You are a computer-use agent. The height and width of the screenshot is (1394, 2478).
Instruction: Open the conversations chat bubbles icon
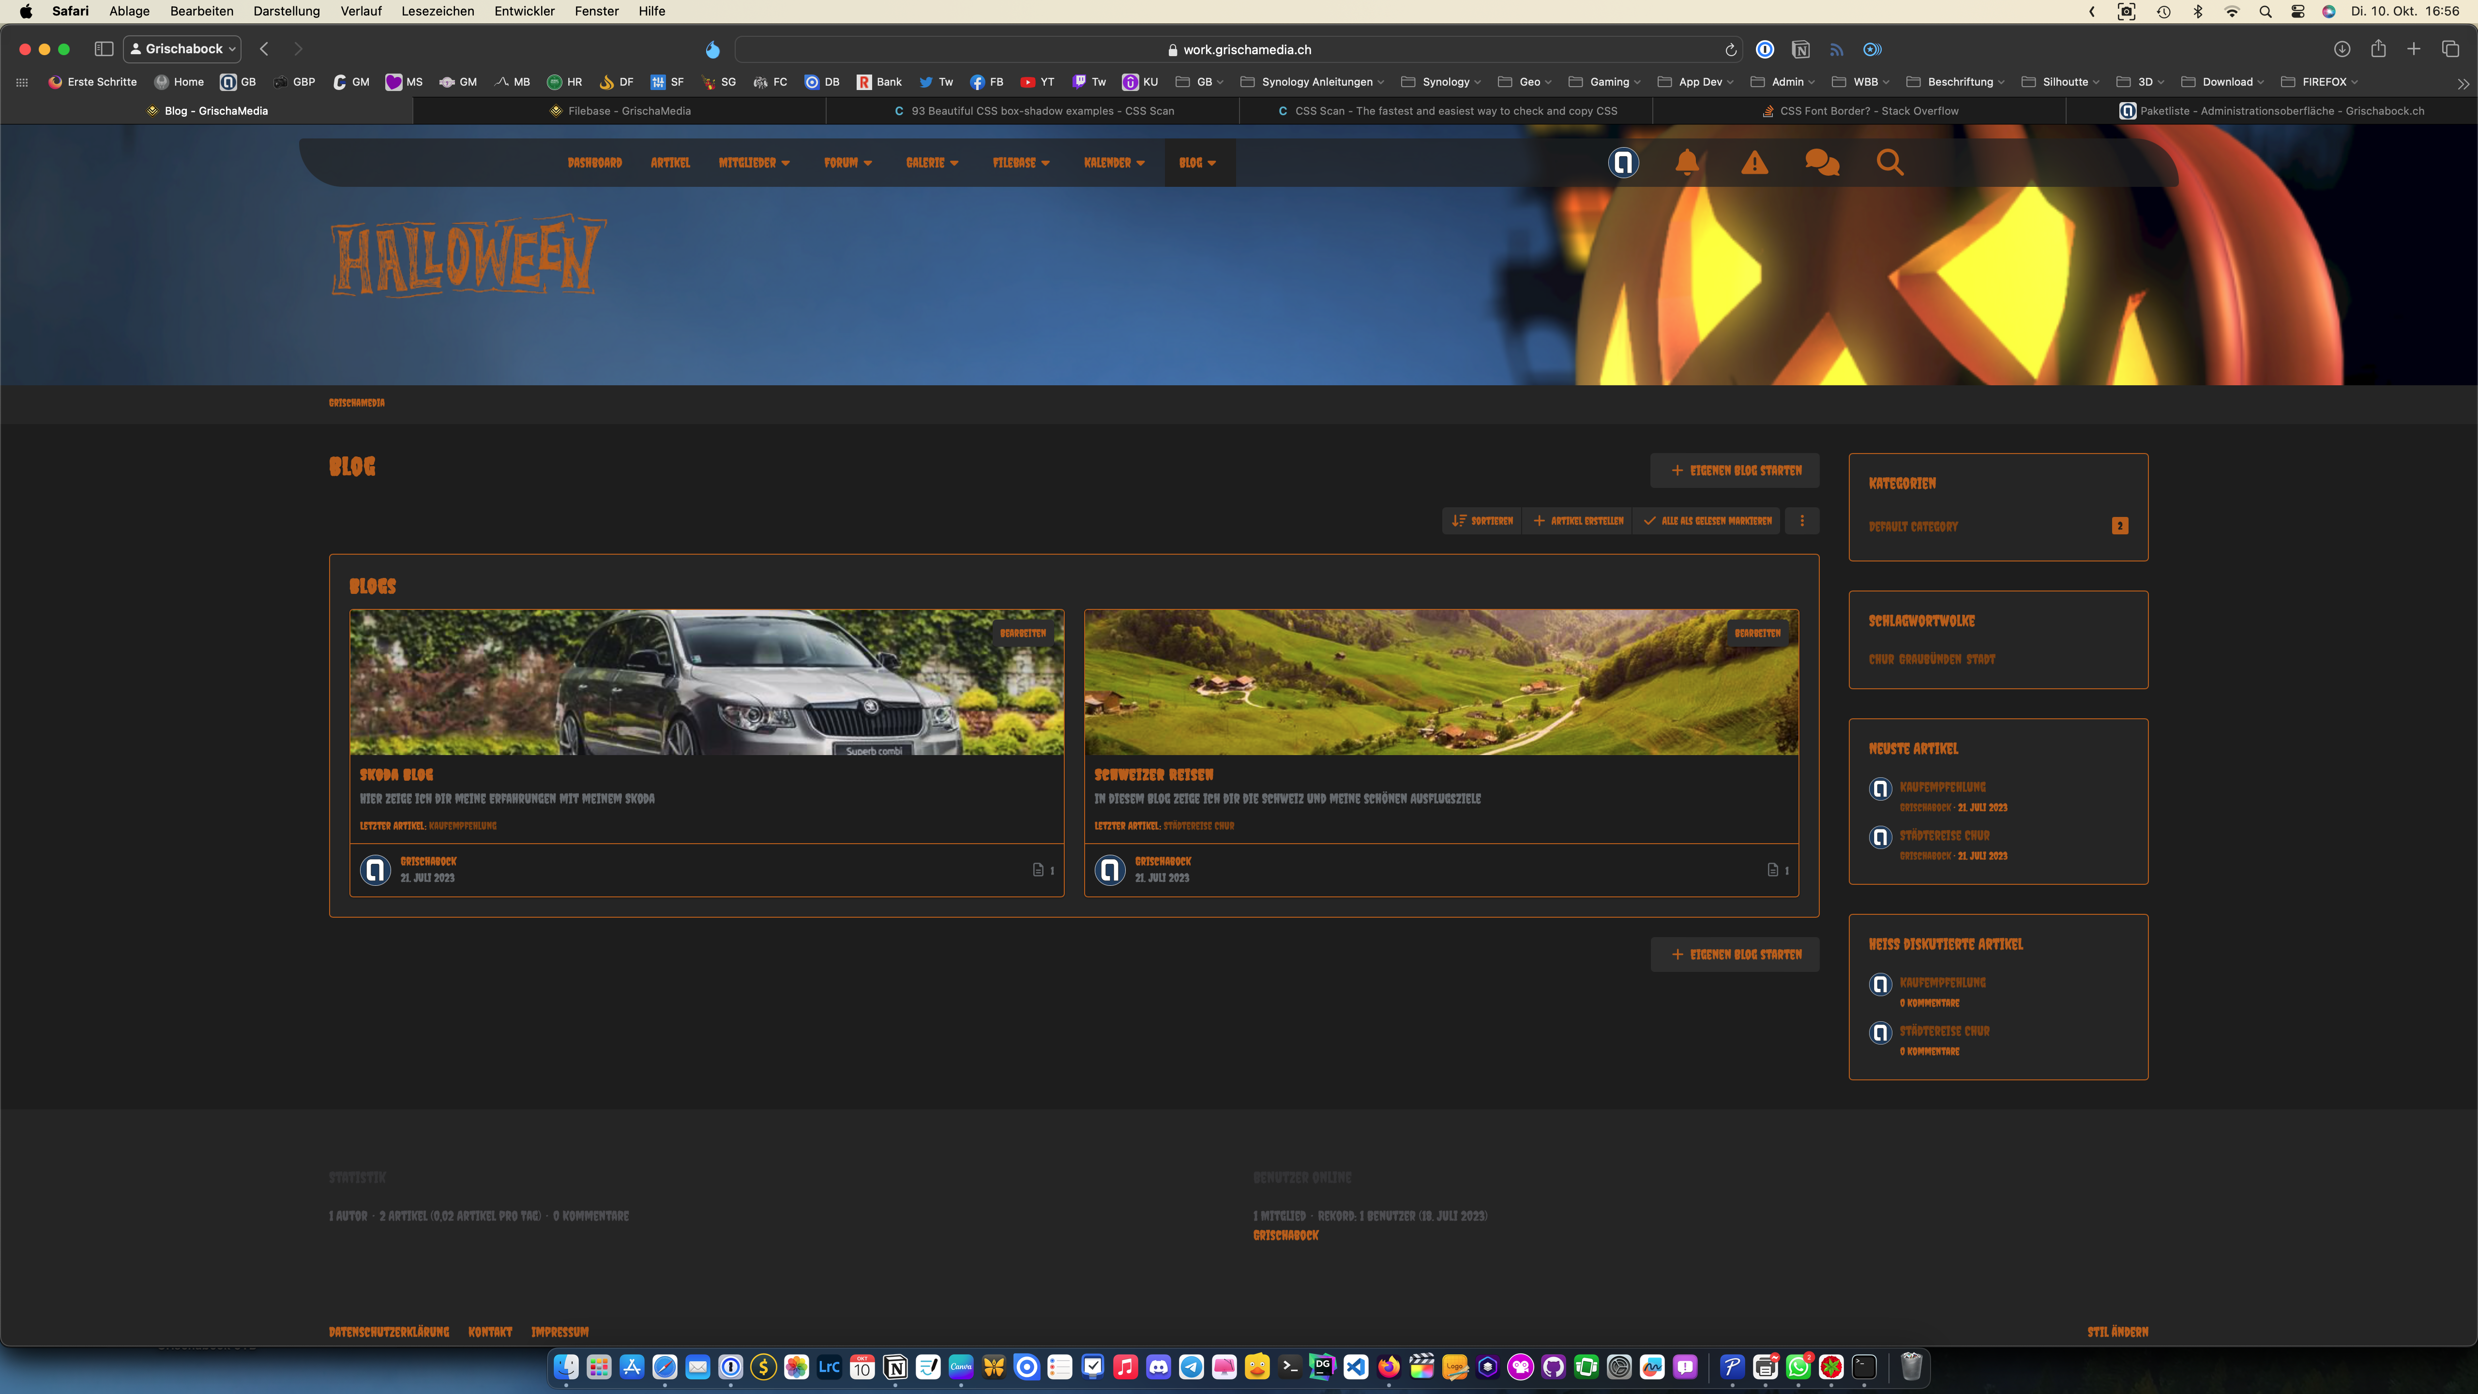pyautogui.click(x=1822, y=162)
